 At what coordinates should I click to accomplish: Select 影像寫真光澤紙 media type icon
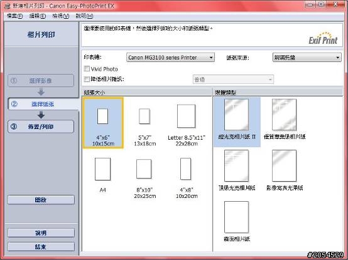click(x=285, y=166)
